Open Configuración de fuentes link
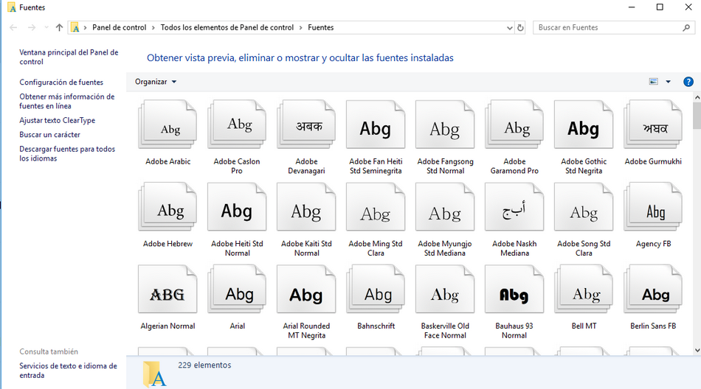 (x=61, y=83)
